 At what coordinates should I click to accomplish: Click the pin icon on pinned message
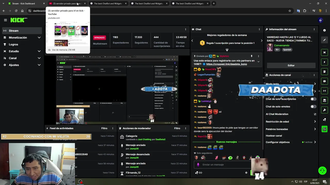click(252, 56)
